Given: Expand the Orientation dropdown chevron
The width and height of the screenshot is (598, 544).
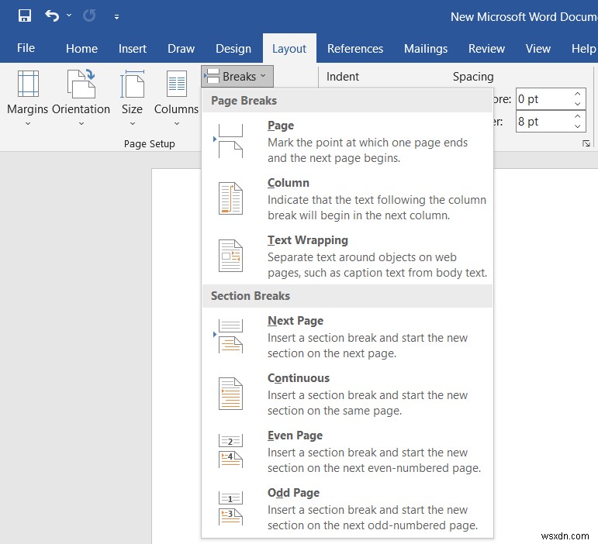Looking at the screenshot, I should (x=81, y=123).
